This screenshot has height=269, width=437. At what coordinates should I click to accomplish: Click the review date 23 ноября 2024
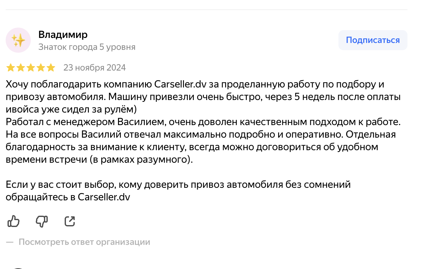[x=94, y=68]
